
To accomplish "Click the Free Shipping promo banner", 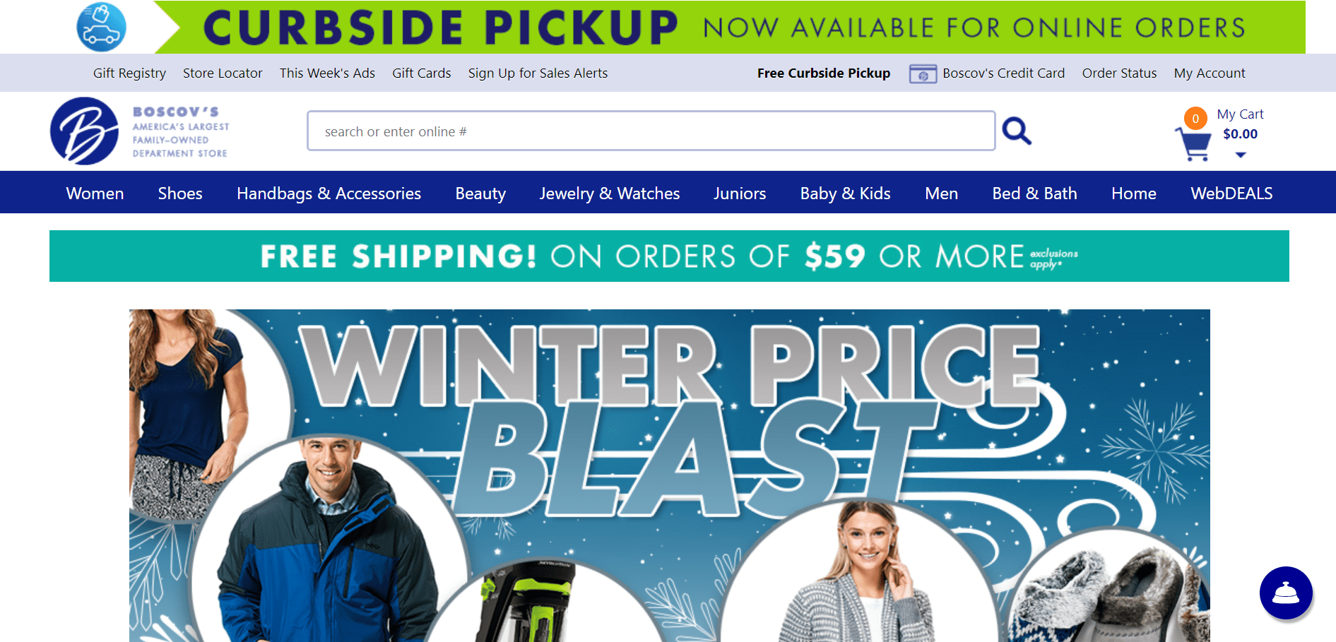I will coord(669,256).
